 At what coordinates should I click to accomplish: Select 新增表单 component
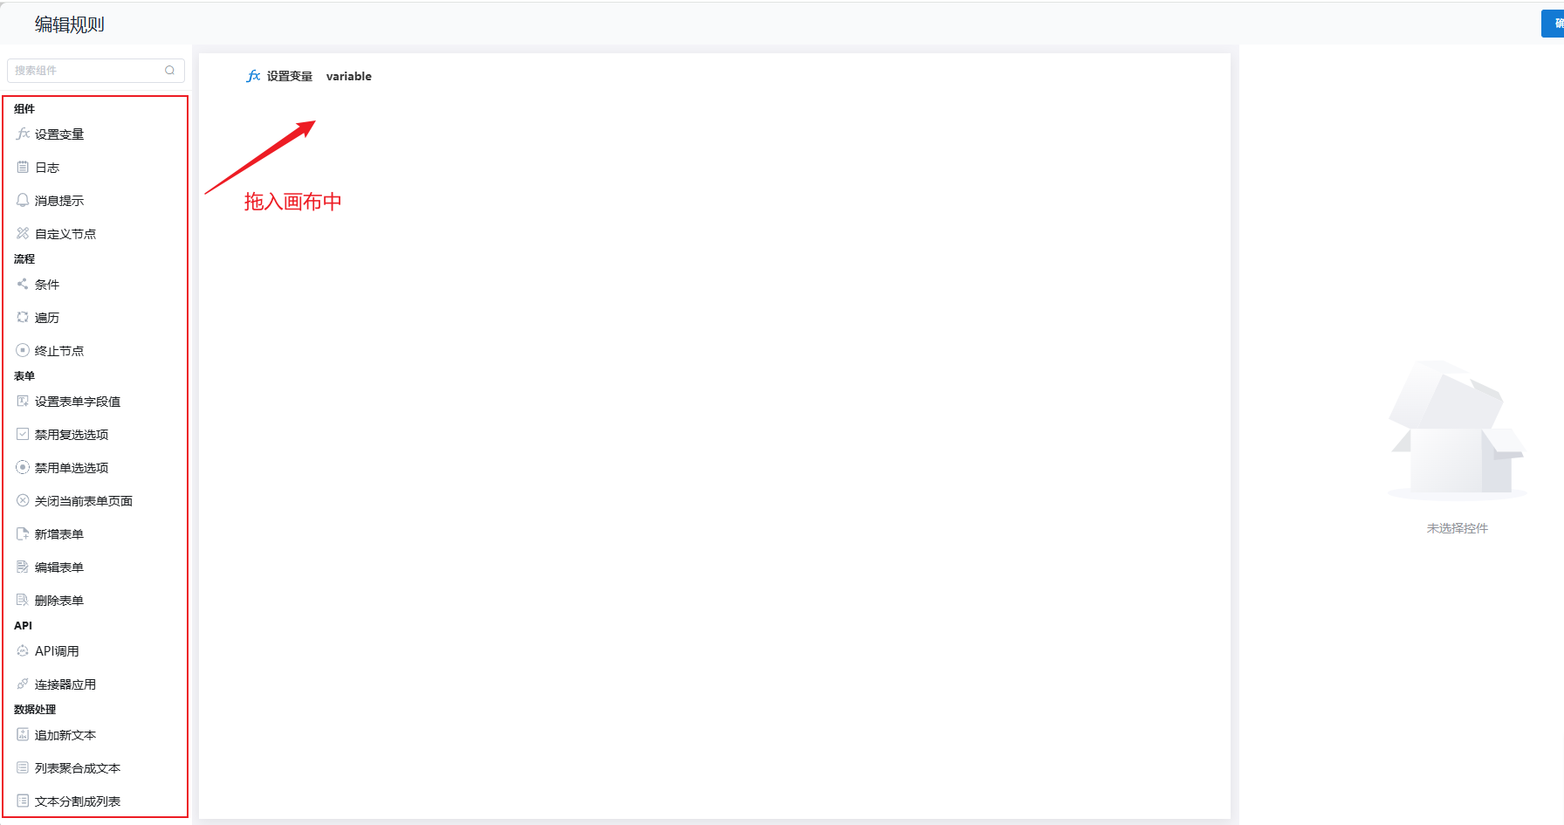[x=58, y=534]
